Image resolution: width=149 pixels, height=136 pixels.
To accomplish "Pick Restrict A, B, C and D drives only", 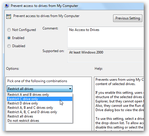I will (x=40, y=112).
